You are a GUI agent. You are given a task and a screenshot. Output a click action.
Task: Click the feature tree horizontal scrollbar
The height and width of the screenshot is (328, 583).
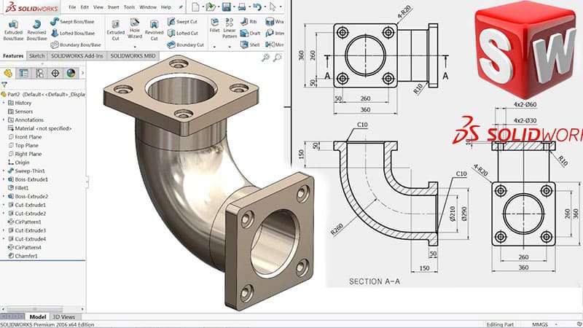pyautogui.click(x=34, y=308)
